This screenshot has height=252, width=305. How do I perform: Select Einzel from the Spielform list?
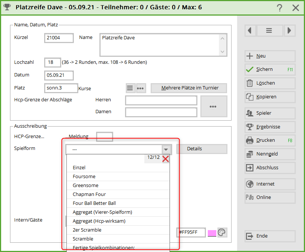(79, 168)
